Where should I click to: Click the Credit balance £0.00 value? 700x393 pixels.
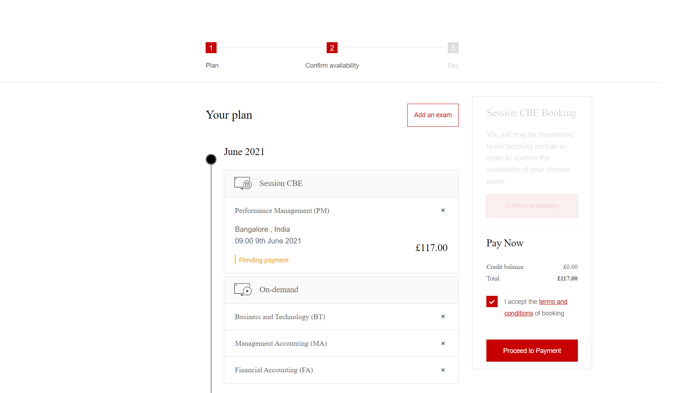[x=570, y=267]
